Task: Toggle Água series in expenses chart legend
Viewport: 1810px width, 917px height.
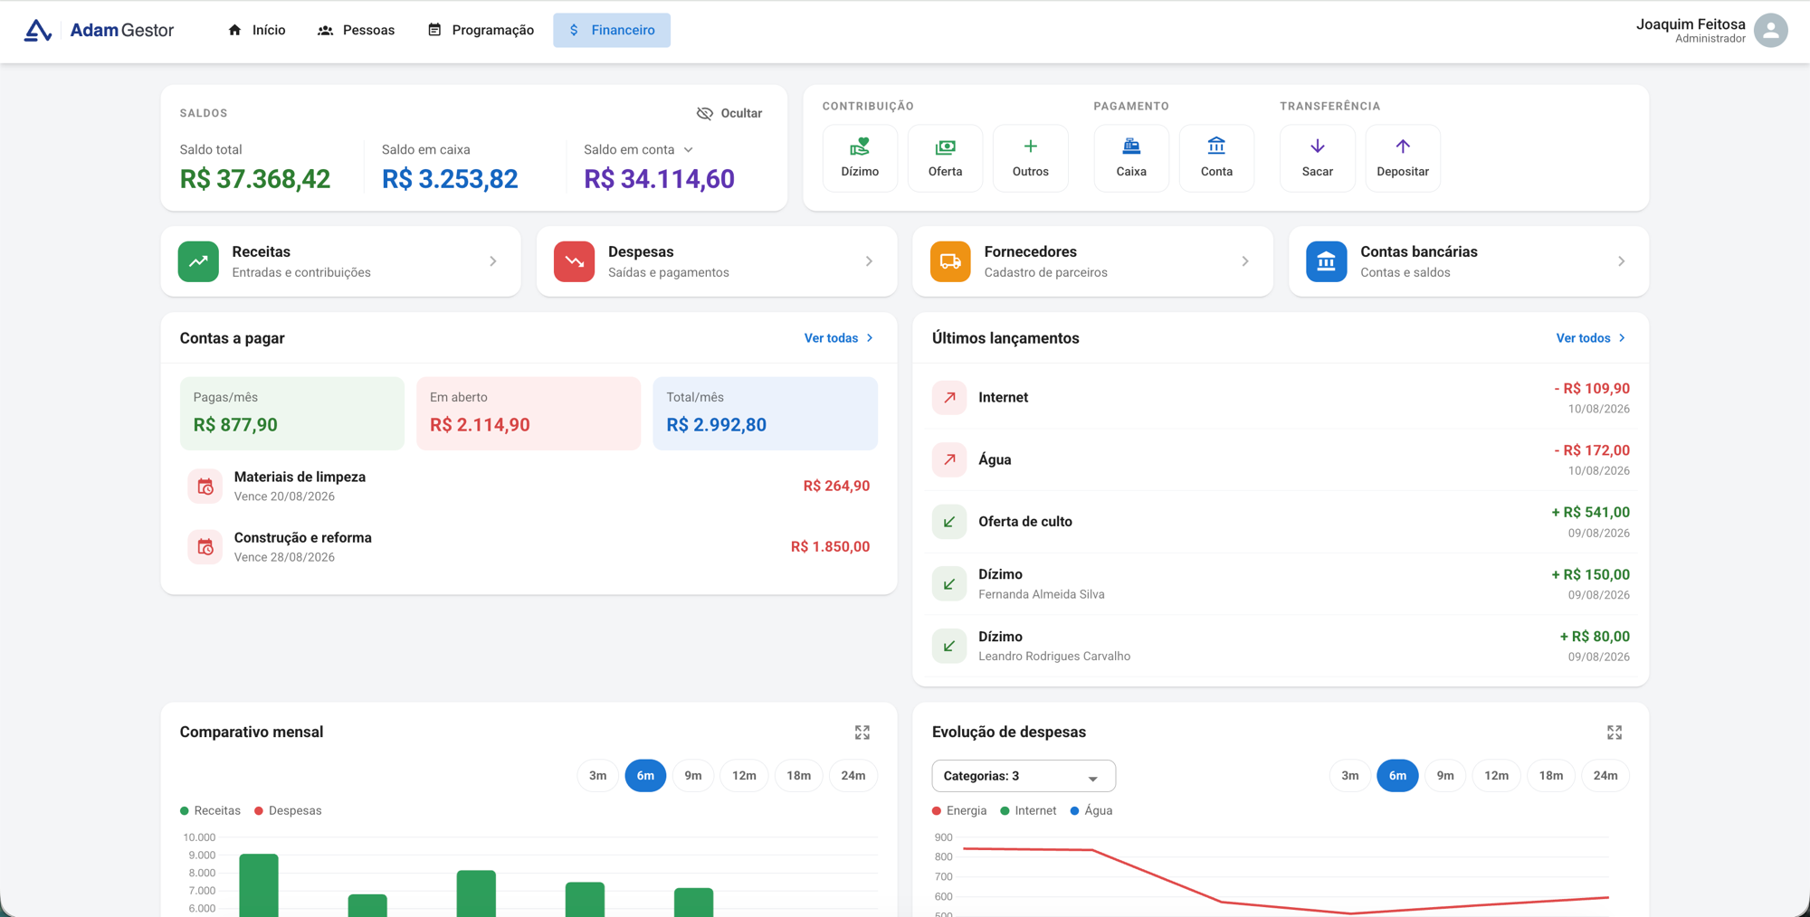Action: click(x=1091, y=810)
